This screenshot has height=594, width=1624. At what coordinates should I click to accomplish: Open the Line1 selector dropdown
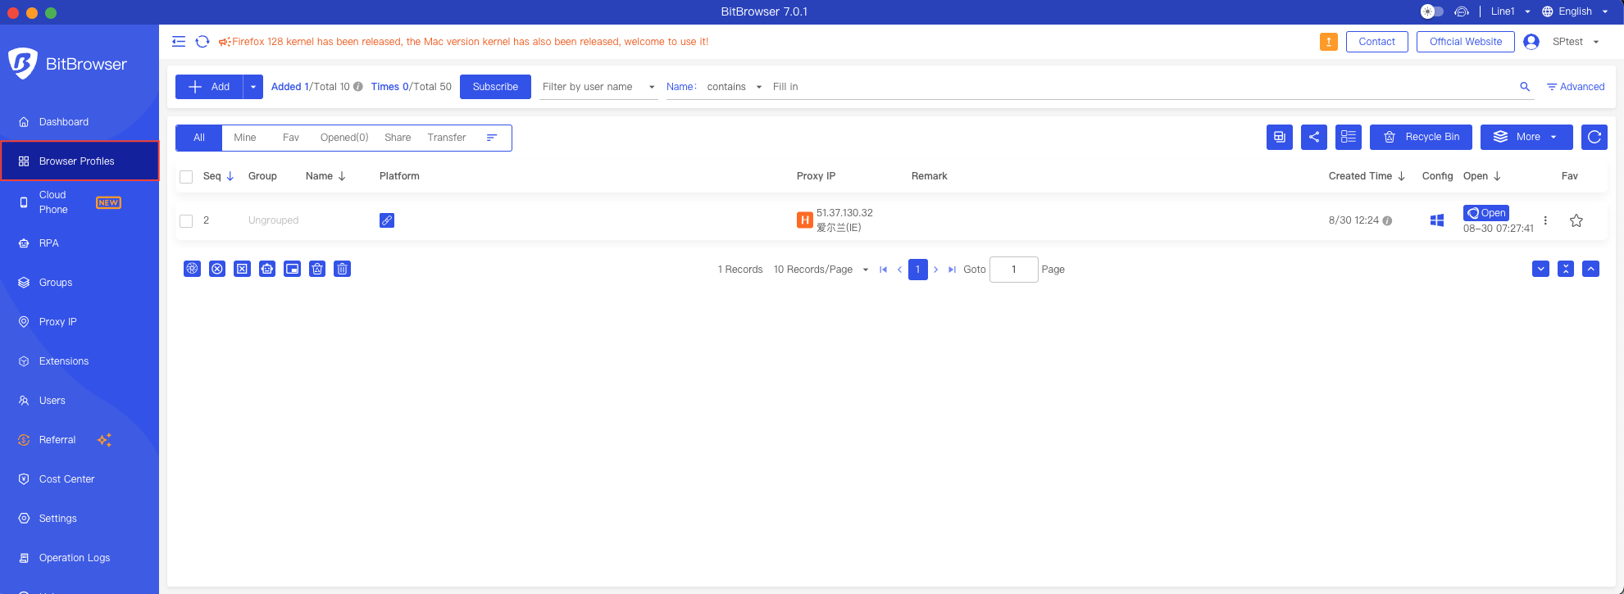pyautogui.click(x=1510, y=11)
